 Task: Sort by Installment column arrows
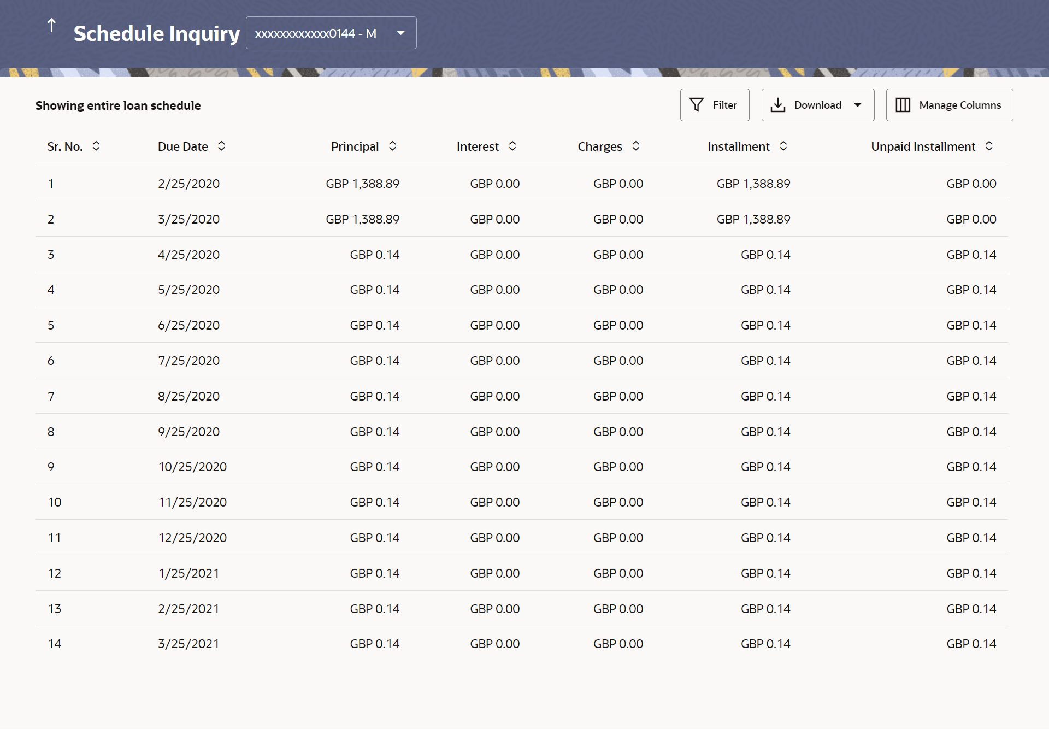point(783,146)
